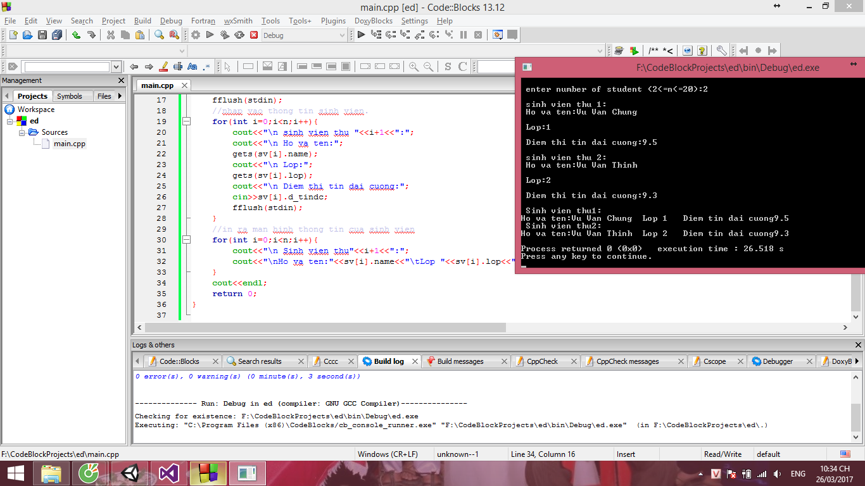Click the Save all files icon
Viewport: 865px width, 486px height.
coord(57,35)
